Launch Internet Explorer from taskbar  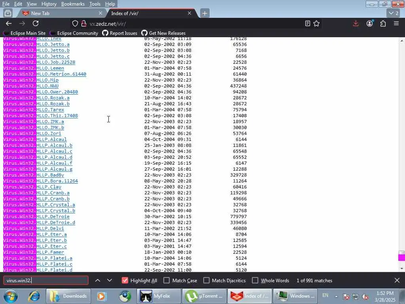[x=34, y=296]
